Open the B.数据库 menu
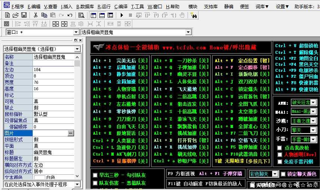 85,6
